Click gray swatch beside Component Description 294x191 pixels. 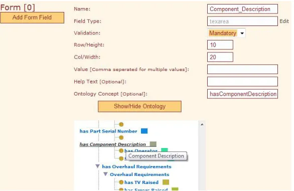coord(153,144)
